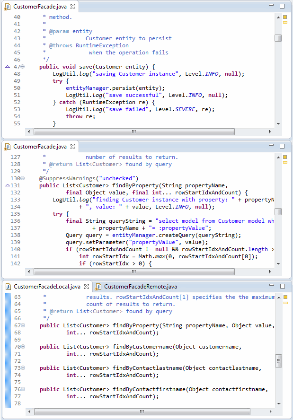This screenshot has height=420, width=293.
Task: Click the bottom editor's vertical scrollbar thumb
Action: pyautogui.click(x=278, y=361)
